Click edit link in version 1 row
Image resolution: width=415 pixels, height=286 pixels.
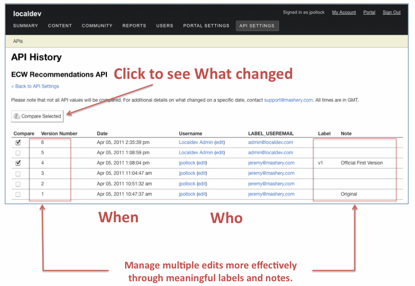[202, 194]
